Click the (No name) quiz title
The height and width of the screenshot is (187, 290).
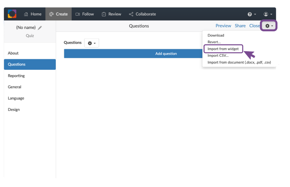pos(26,28)
